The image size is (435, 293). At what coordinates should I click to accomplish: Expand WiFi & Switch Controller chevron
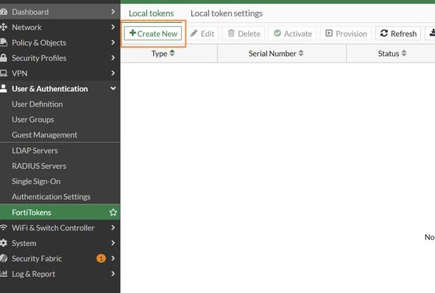113,228
